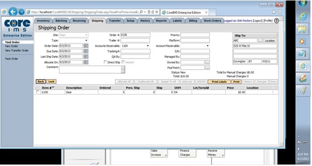Switch to the Reports tab
Image resolution: width=312 pixels, height=166 pixels.
click(x=161, y=21)
